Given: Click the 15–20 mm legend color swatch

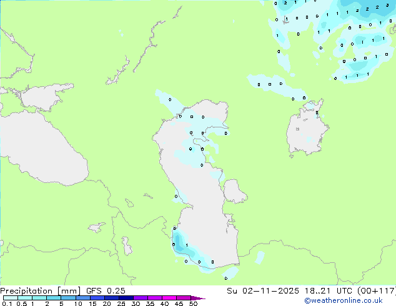Looking at the screenshot, I should [97, 298].
